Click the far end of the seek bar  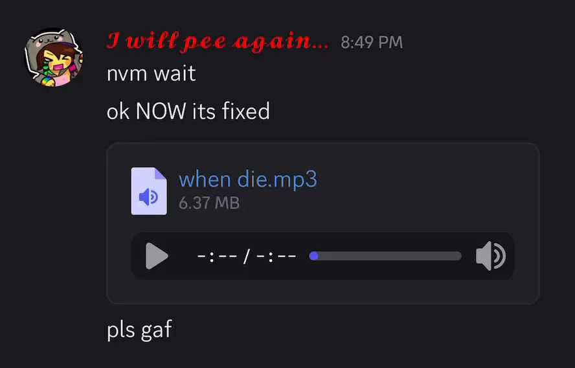(458, 256)
